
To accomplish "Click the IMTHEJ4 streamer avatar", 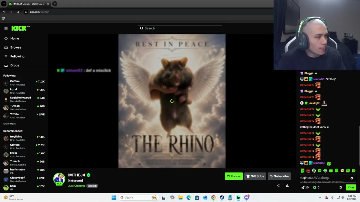I will point(59,179).
